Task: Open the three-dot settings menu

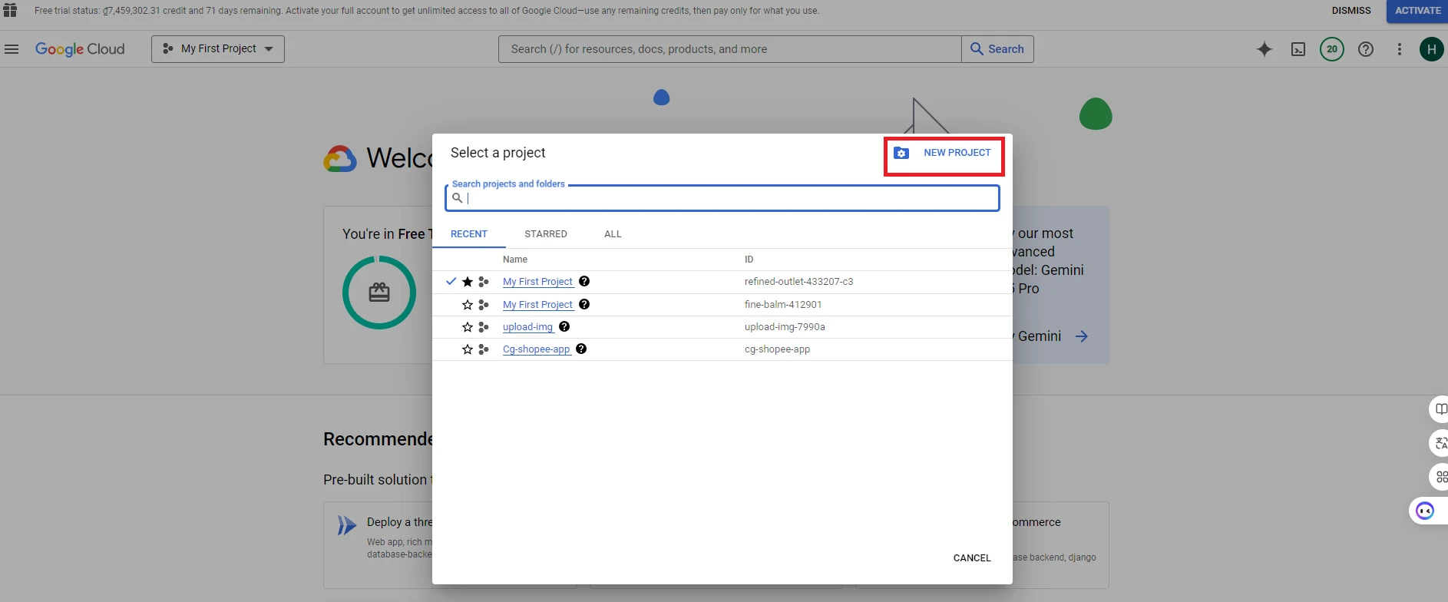Action: (x=1400, y=49)
